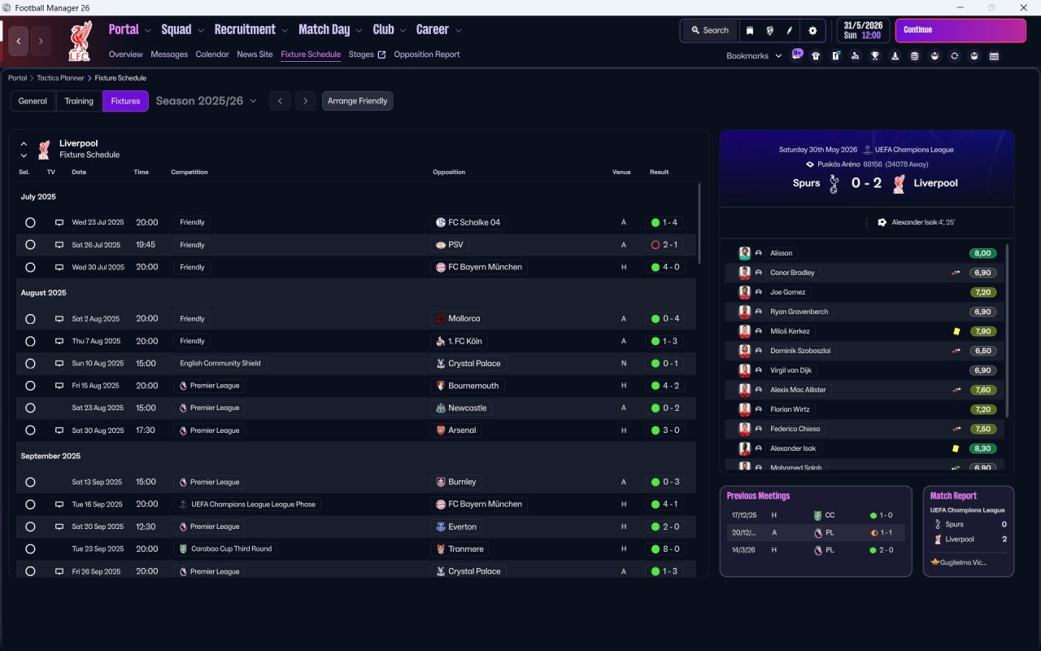This screenshot has width=1041, height=651.
Task: Click the Liverpool club crest logo
Action: coord(80,41)
